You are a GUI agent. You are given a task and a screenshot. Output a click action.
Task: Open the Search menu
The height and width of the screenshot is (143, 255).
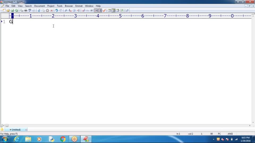[28, 6]
